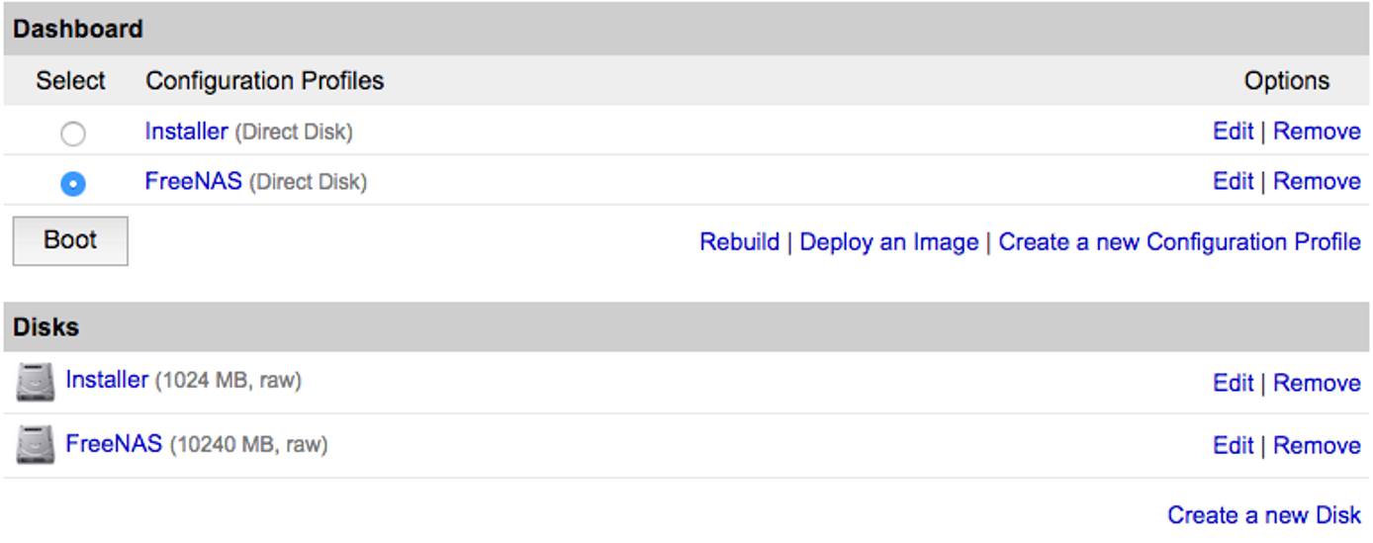Viewport: 1373px width, 543px height.
Task: Click the Rebuild link
Action: [739, 242]
